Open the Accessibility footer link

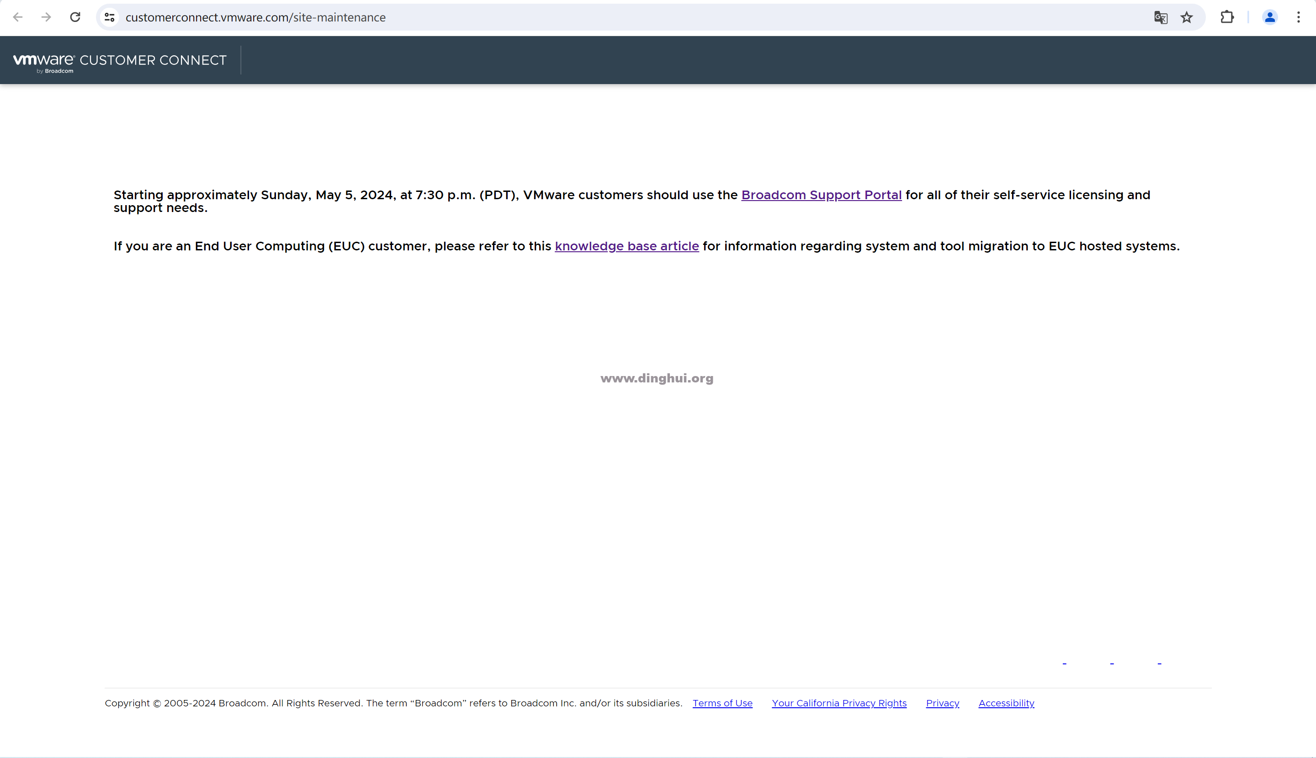click(x=1006, y=703)
